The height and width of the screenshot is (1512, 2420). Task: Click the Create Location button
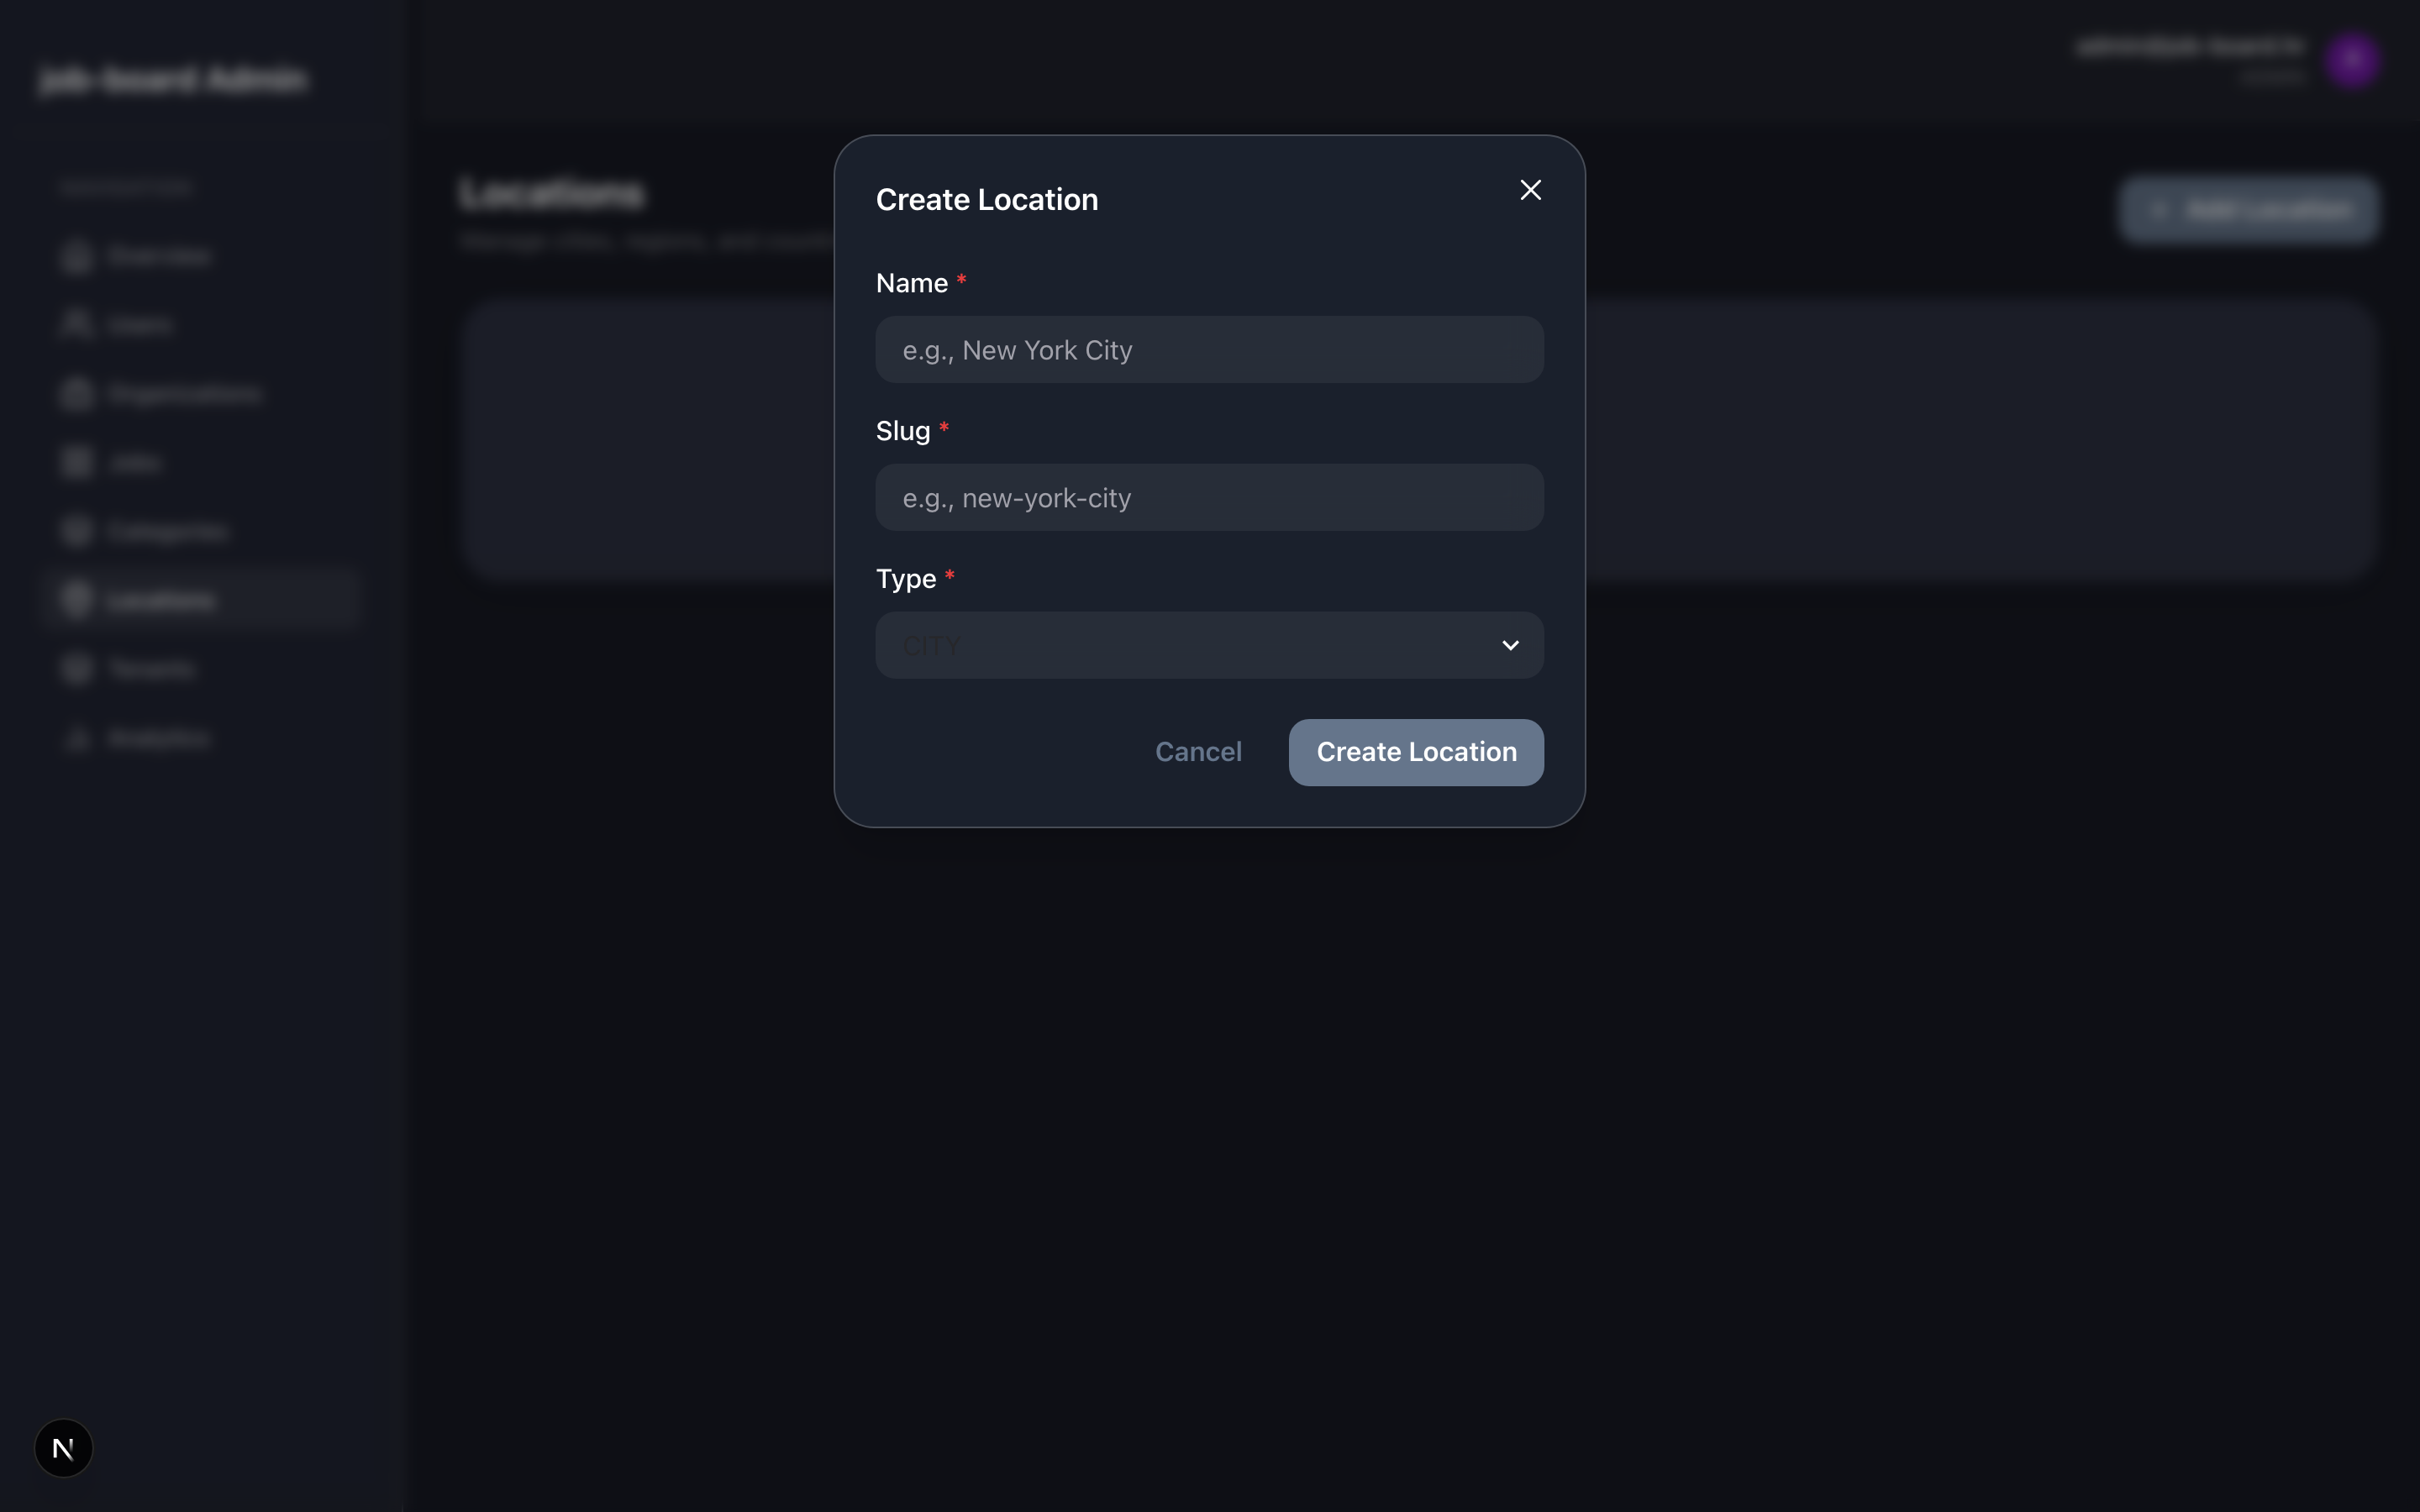pyautogui.click(x=1415, y=752)
